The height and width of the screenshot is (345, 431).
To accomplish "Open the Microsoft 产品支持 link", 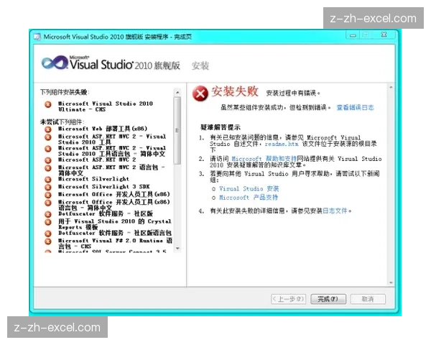I will point(249,197).
